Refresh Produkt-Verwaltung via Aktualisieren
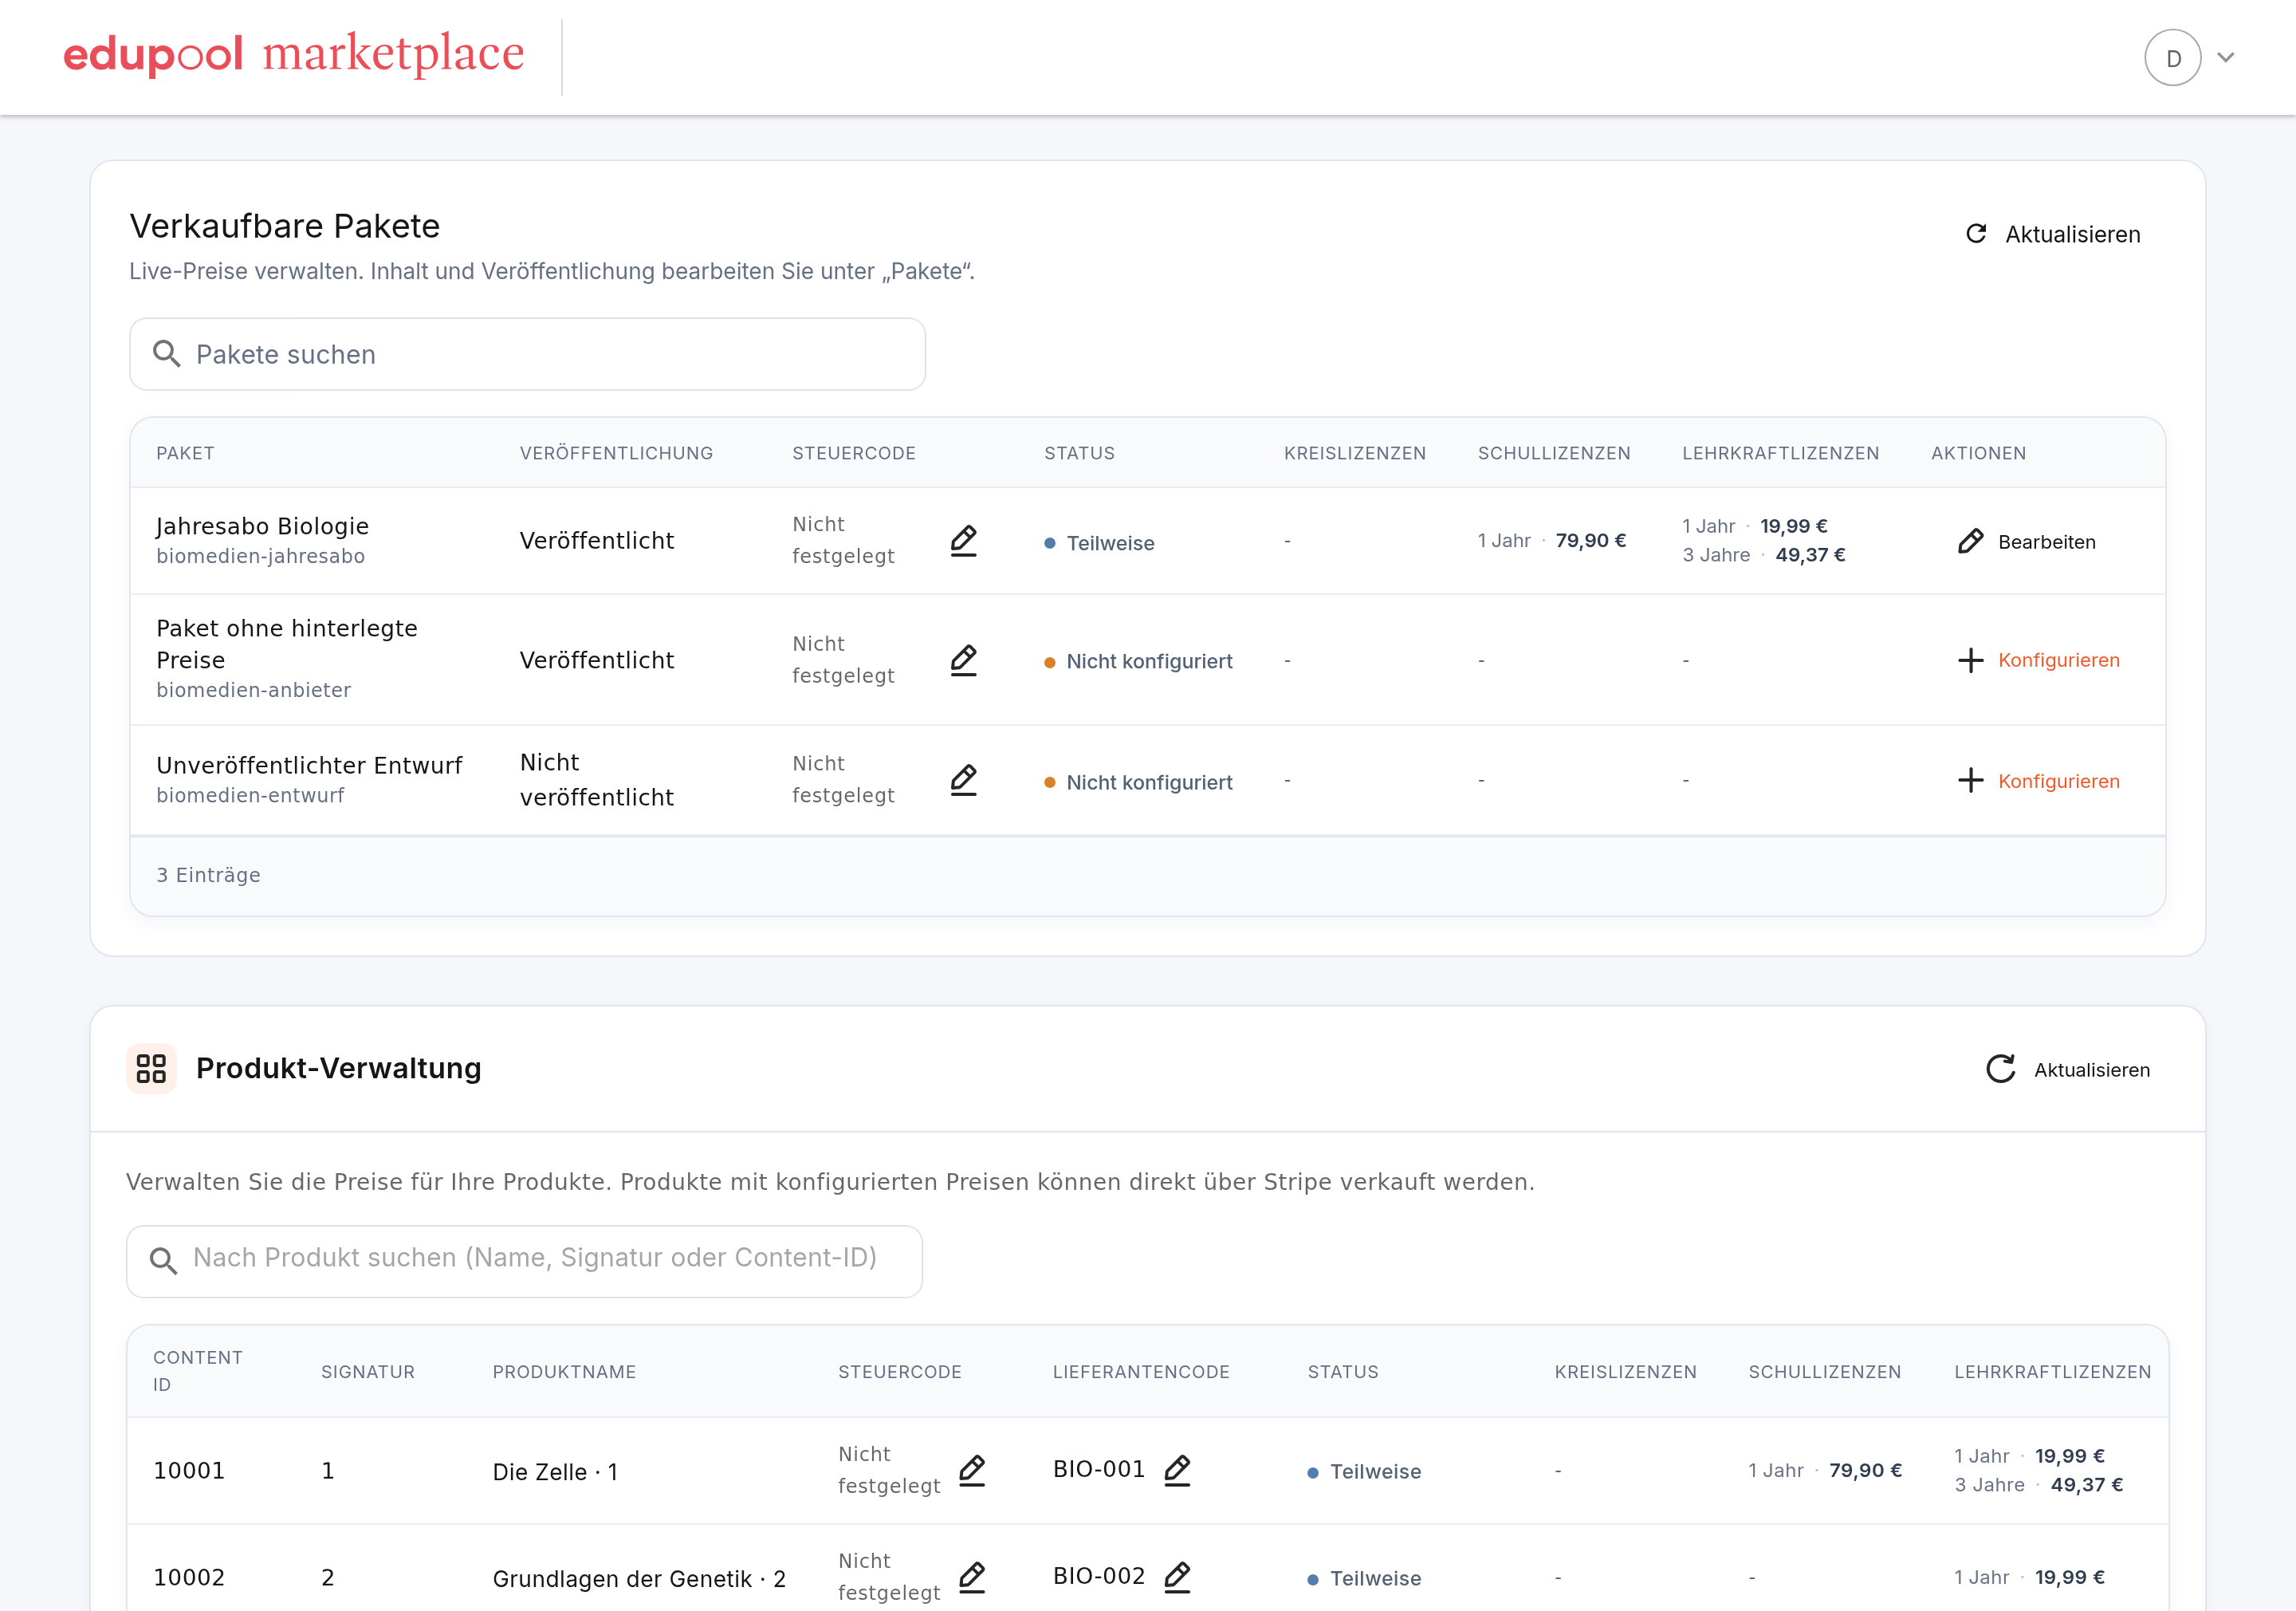Screen dimensions: 2296x1611 click(x=2067, y=1069)
